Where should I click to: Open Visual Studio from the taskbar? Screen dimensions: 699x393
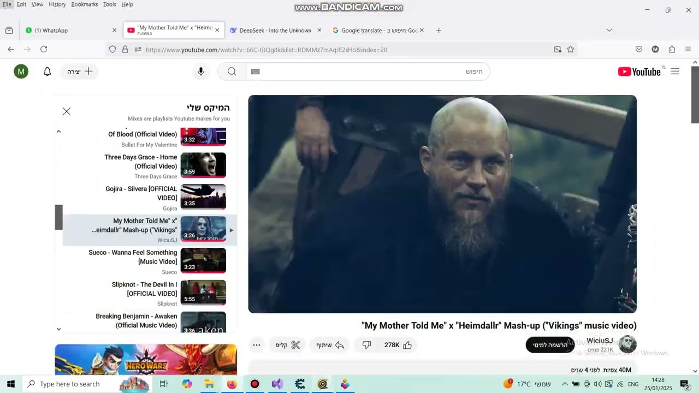tap(277, 384)
